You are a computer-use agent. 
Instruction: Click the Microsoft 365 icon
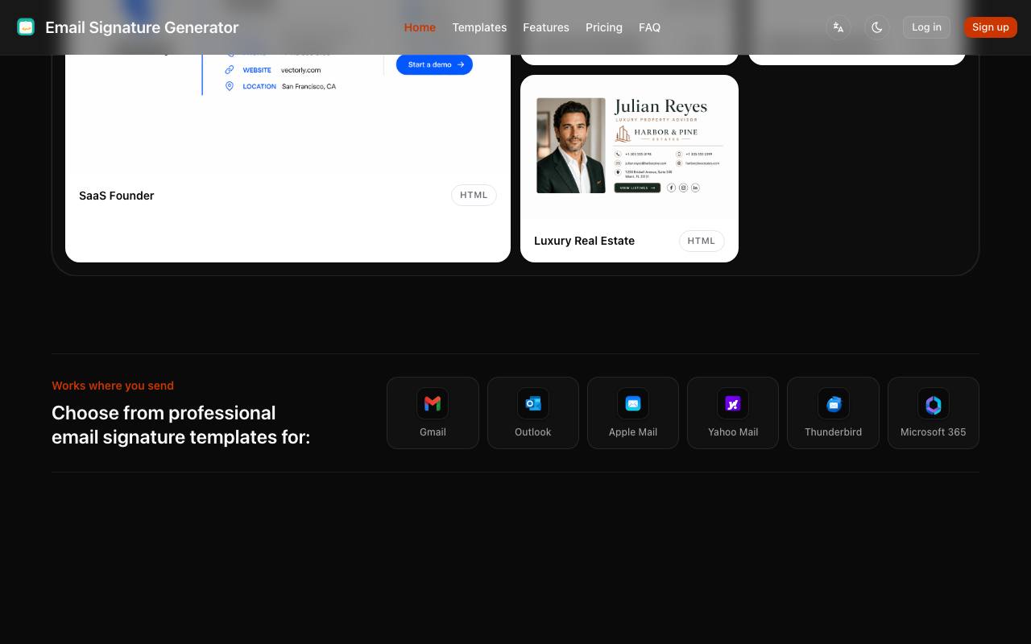[934, 403]
